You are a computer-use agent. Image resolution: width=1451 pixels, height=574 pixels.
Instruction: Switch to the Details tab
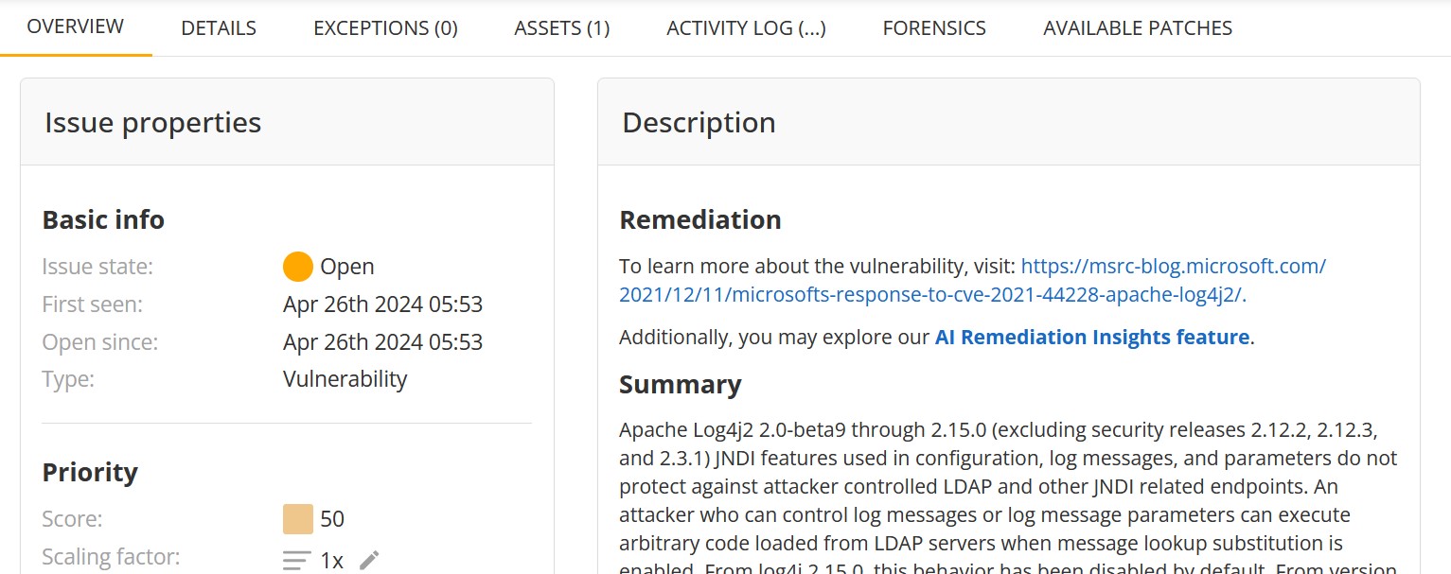[219, 28]
